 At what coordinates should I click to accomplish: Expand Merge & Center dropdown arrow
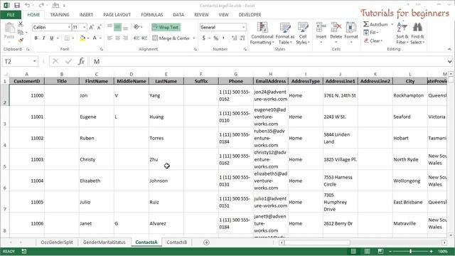coord(194,38)
